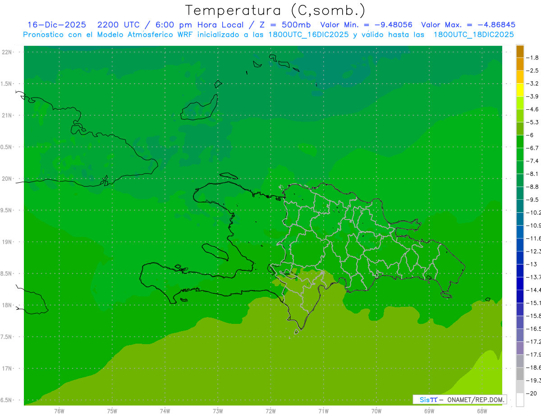
Task: Click the '-8.8' colorbar value
Action: coord(533,187)
